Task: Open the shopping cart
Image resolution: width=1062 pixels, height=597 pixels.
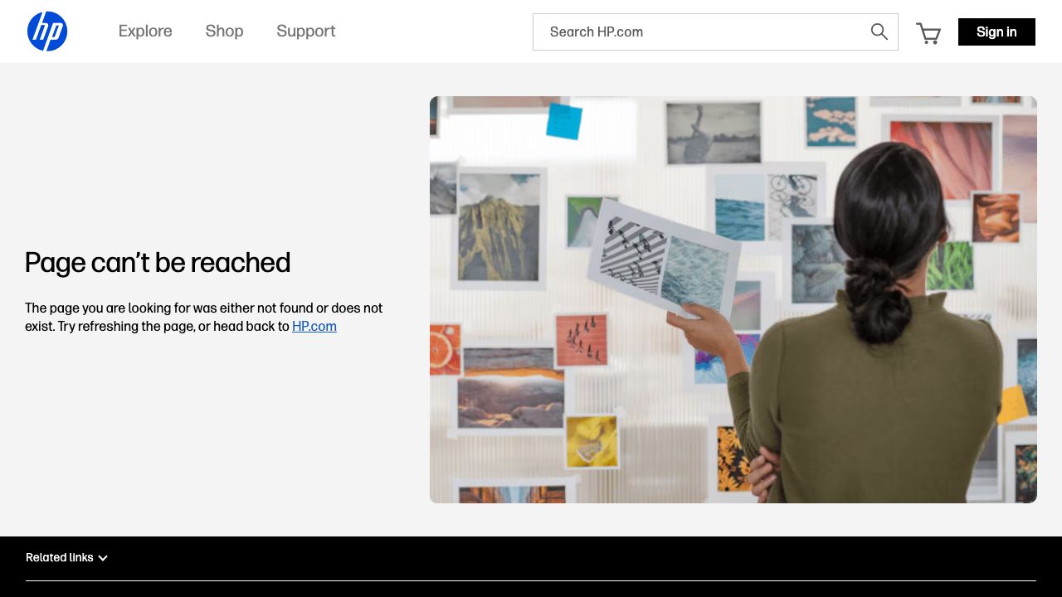Action: pyautogui.click(x=928, y=33)
